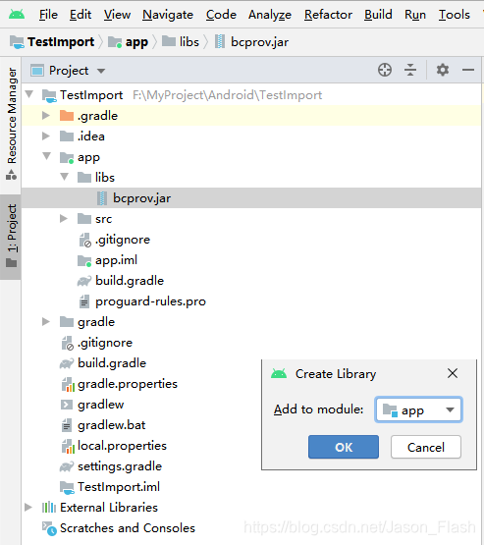Expand the gradle folder node
Image resolution: width=484 pixels, height=545 pixels.
pos(46,321)
